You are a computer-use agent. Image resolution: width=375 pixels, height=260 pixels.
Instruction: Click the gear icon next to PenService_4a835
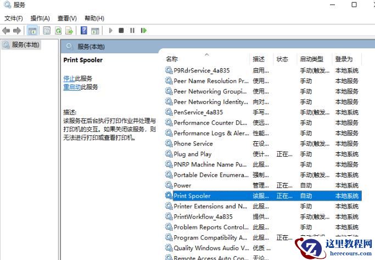coord(169,112)
